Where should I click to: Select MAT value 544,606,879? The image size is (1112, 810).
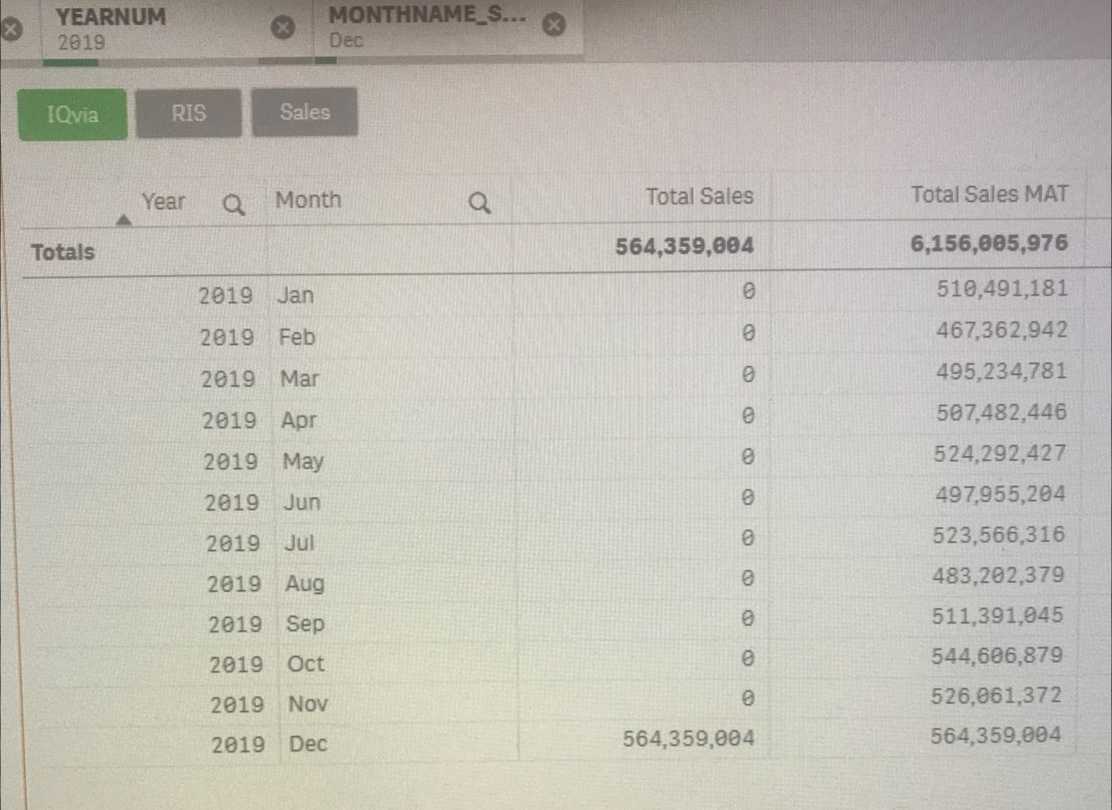[997, 655]
